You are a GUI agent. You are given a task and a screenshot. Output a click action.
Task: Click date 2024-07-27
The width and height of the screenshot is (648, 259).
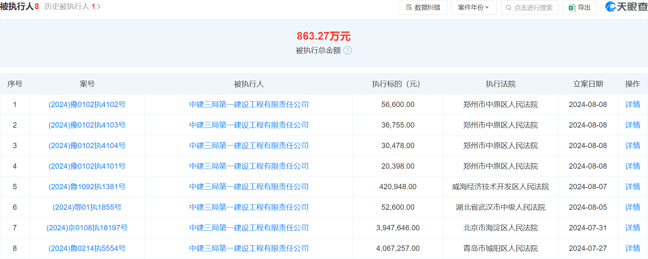coord(588,248)
